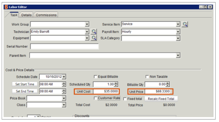Click the Scheduled Qty 1.00 field
The width and height of the screenshot is (219, 122).
click(x=104, y=84)
